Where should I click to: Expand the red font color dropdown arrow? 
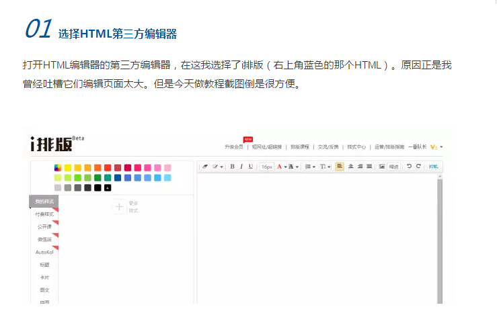tap(285, 167)
